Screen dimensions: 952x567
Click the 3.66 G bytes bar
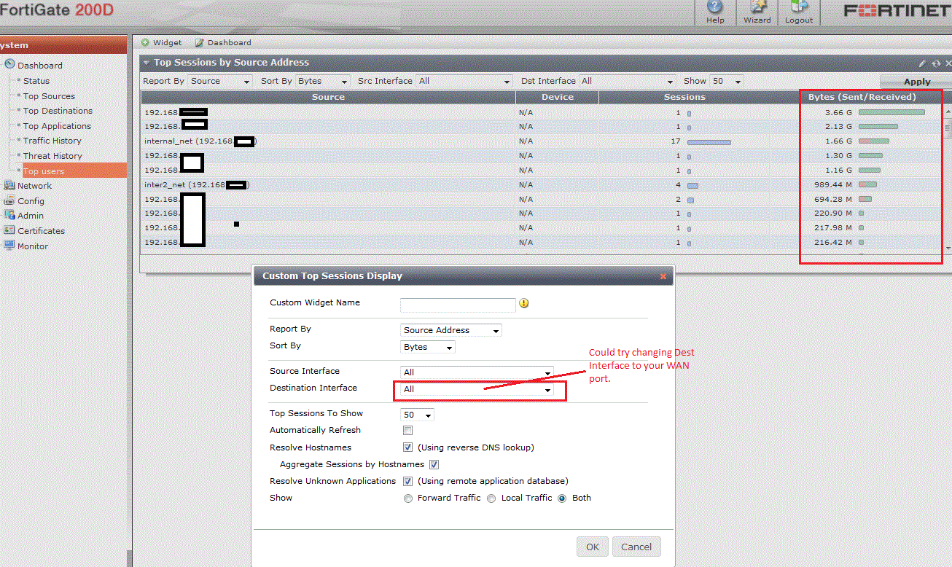tap(891, 112)
